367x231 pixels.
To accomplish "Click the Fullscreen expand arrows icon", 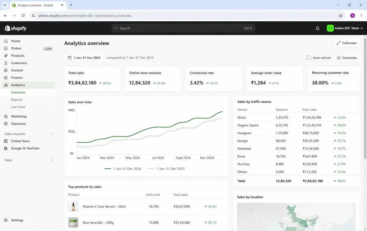I will coord(338,43).
